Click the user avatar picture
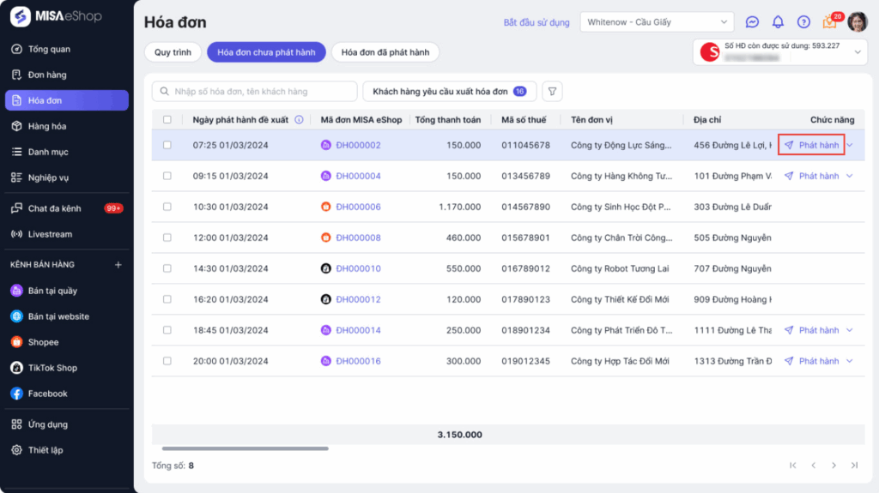Viewport: 879px width, 493px height. pos(858,22)
